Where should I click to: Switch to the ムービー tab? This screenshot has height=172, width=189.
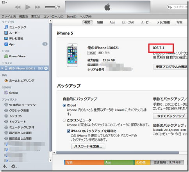coord(146,22)
